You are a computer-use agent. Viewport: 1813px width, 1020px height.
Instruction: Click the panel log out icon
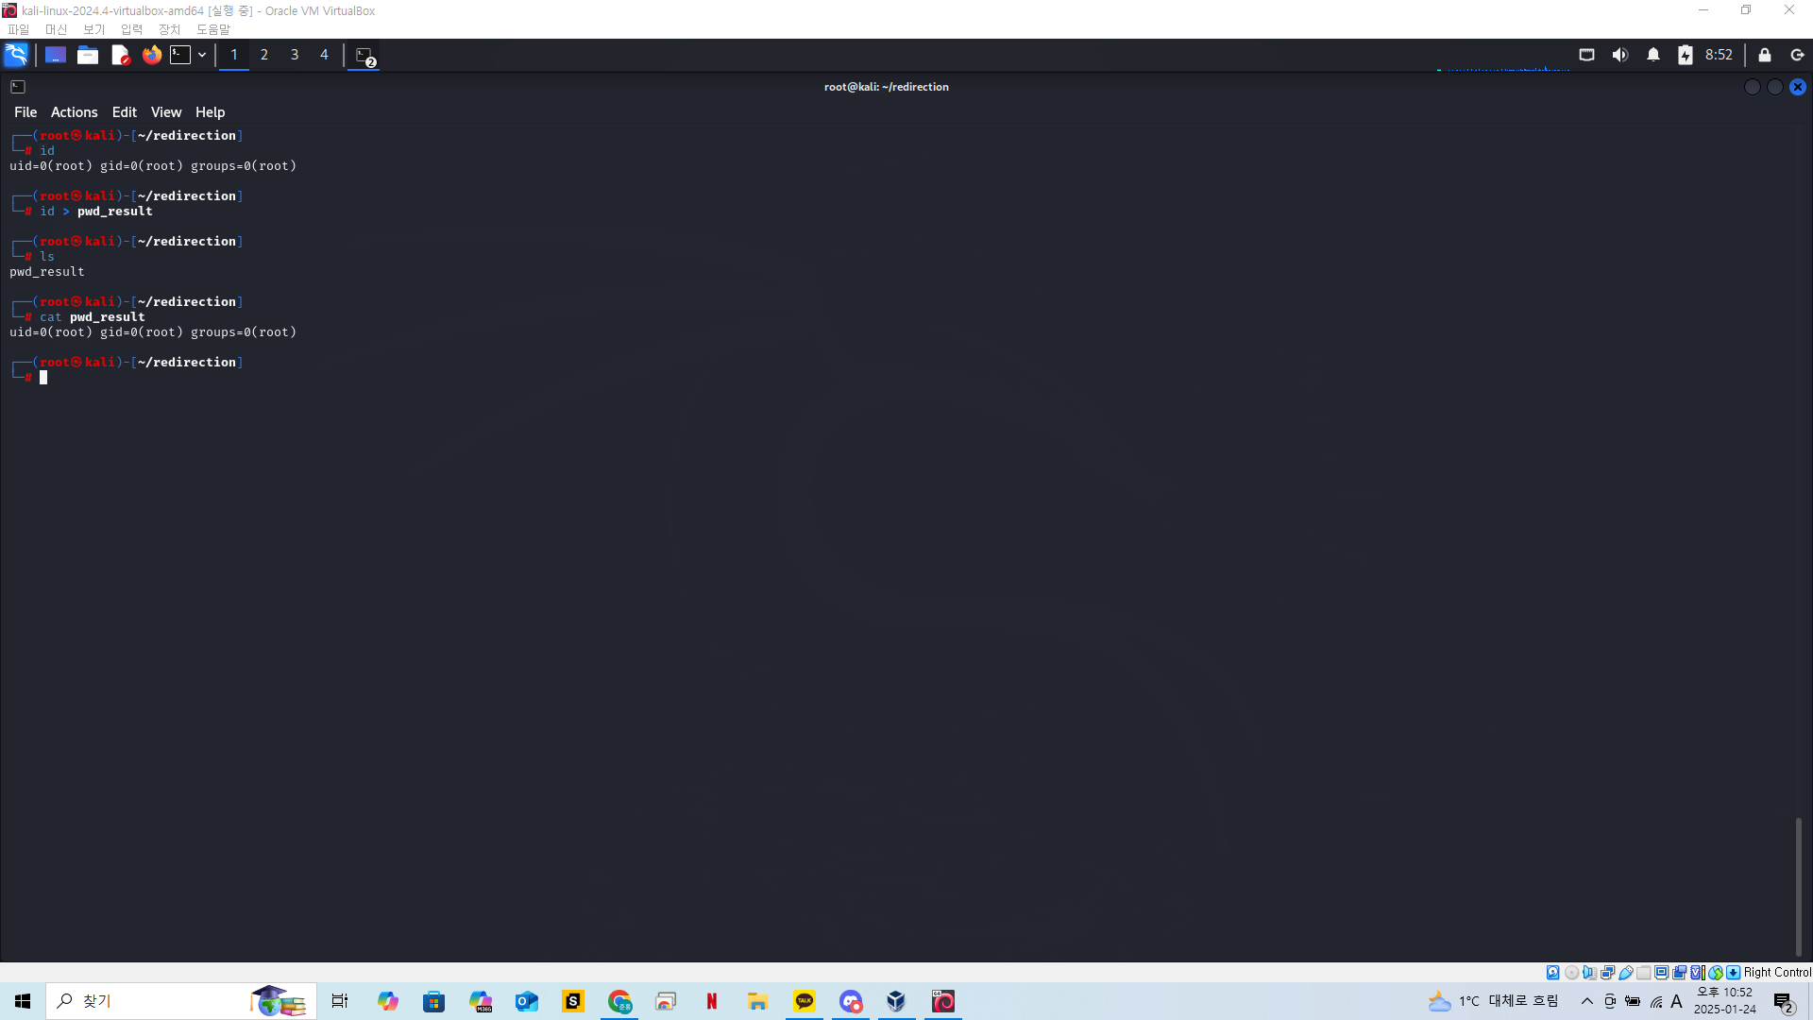click(x=1797, y=55)
